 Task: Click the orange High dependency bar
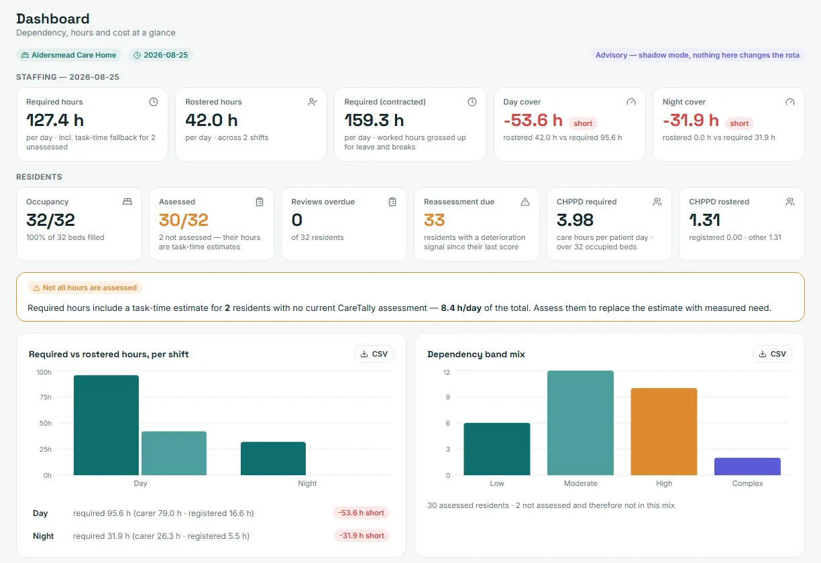[x=664, y=432]
